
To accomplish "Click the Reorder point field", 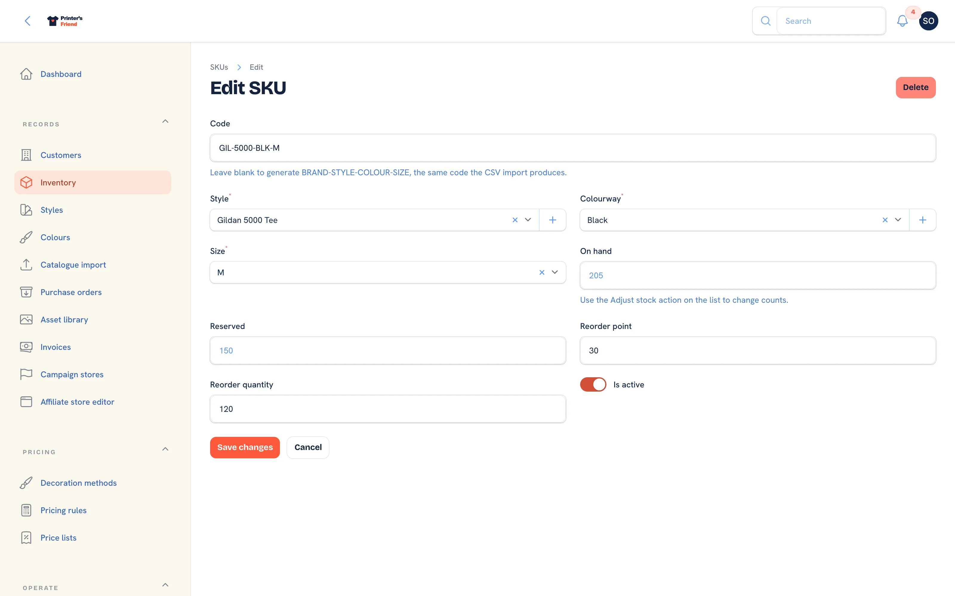I will click(x=758, y=350).
